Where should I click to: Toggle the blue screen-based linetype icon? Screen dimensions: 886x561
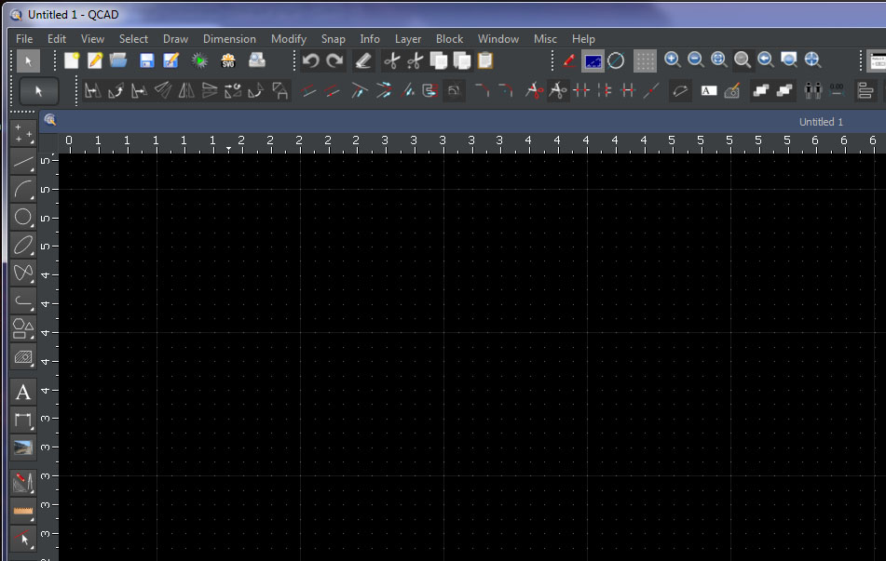tap(593, 61)
